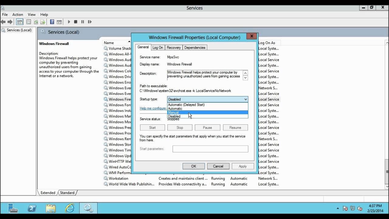Click the muted speaker icon in system tray

[x=360, y=208]
